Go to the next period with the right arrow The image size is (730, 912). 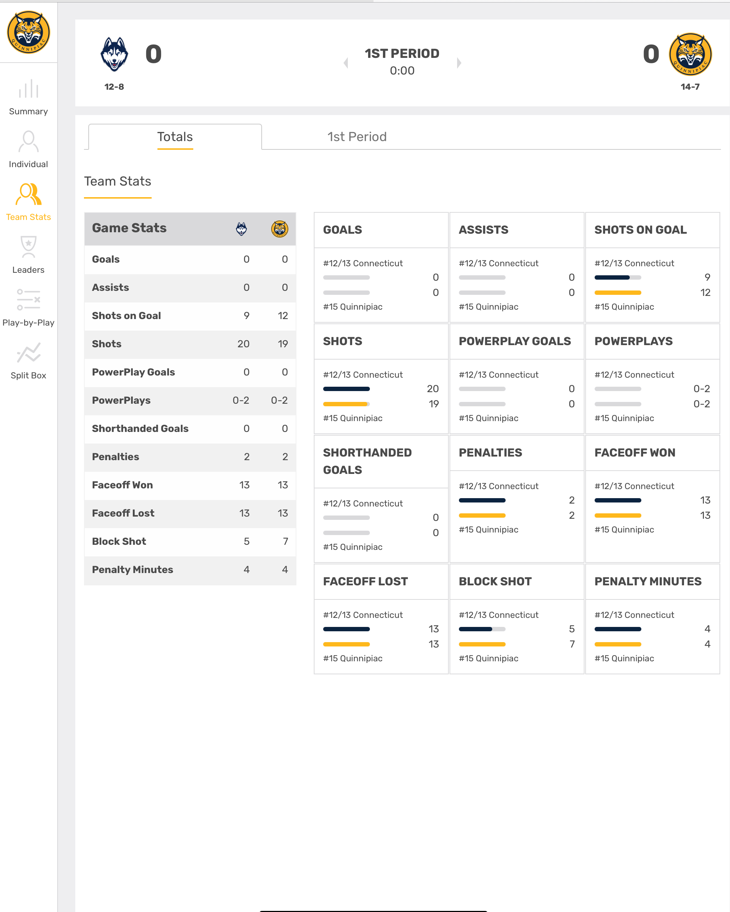click(459, 63)
